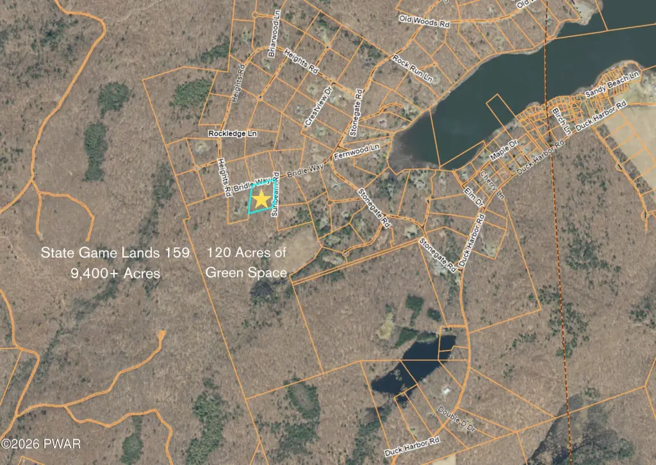
Task: Click the Birch Ln road label
Action: point(561,120)
